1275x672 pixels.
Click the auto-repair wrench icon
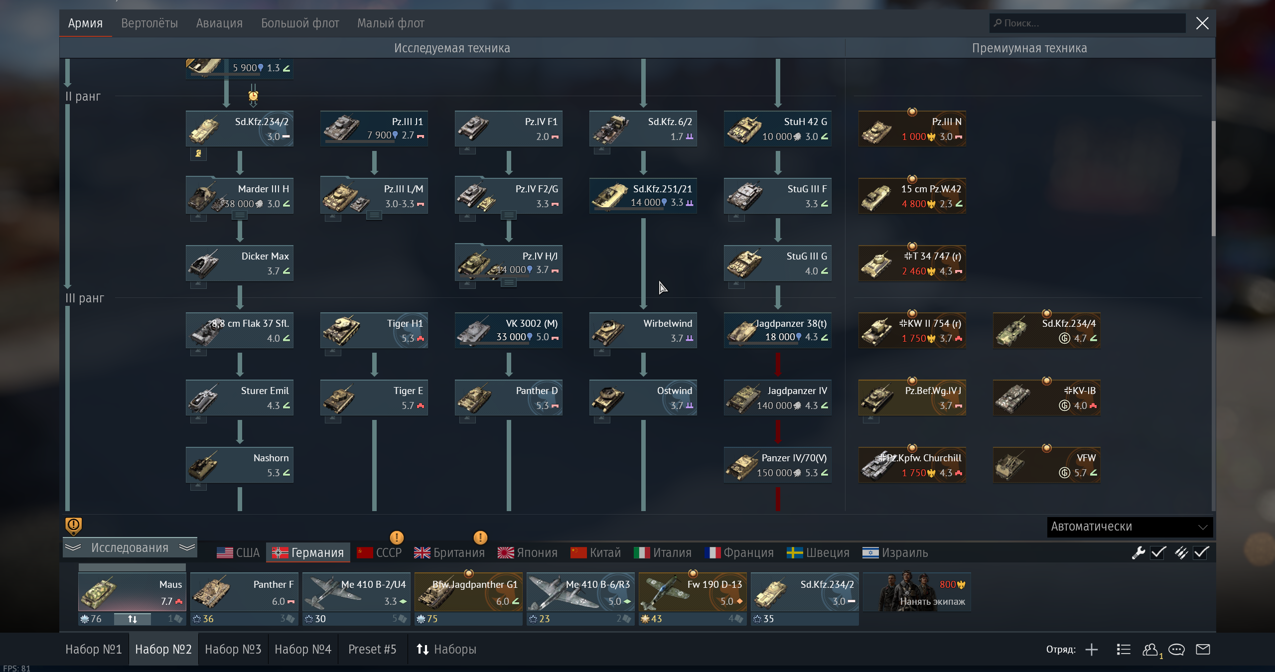pos(1138,552)
